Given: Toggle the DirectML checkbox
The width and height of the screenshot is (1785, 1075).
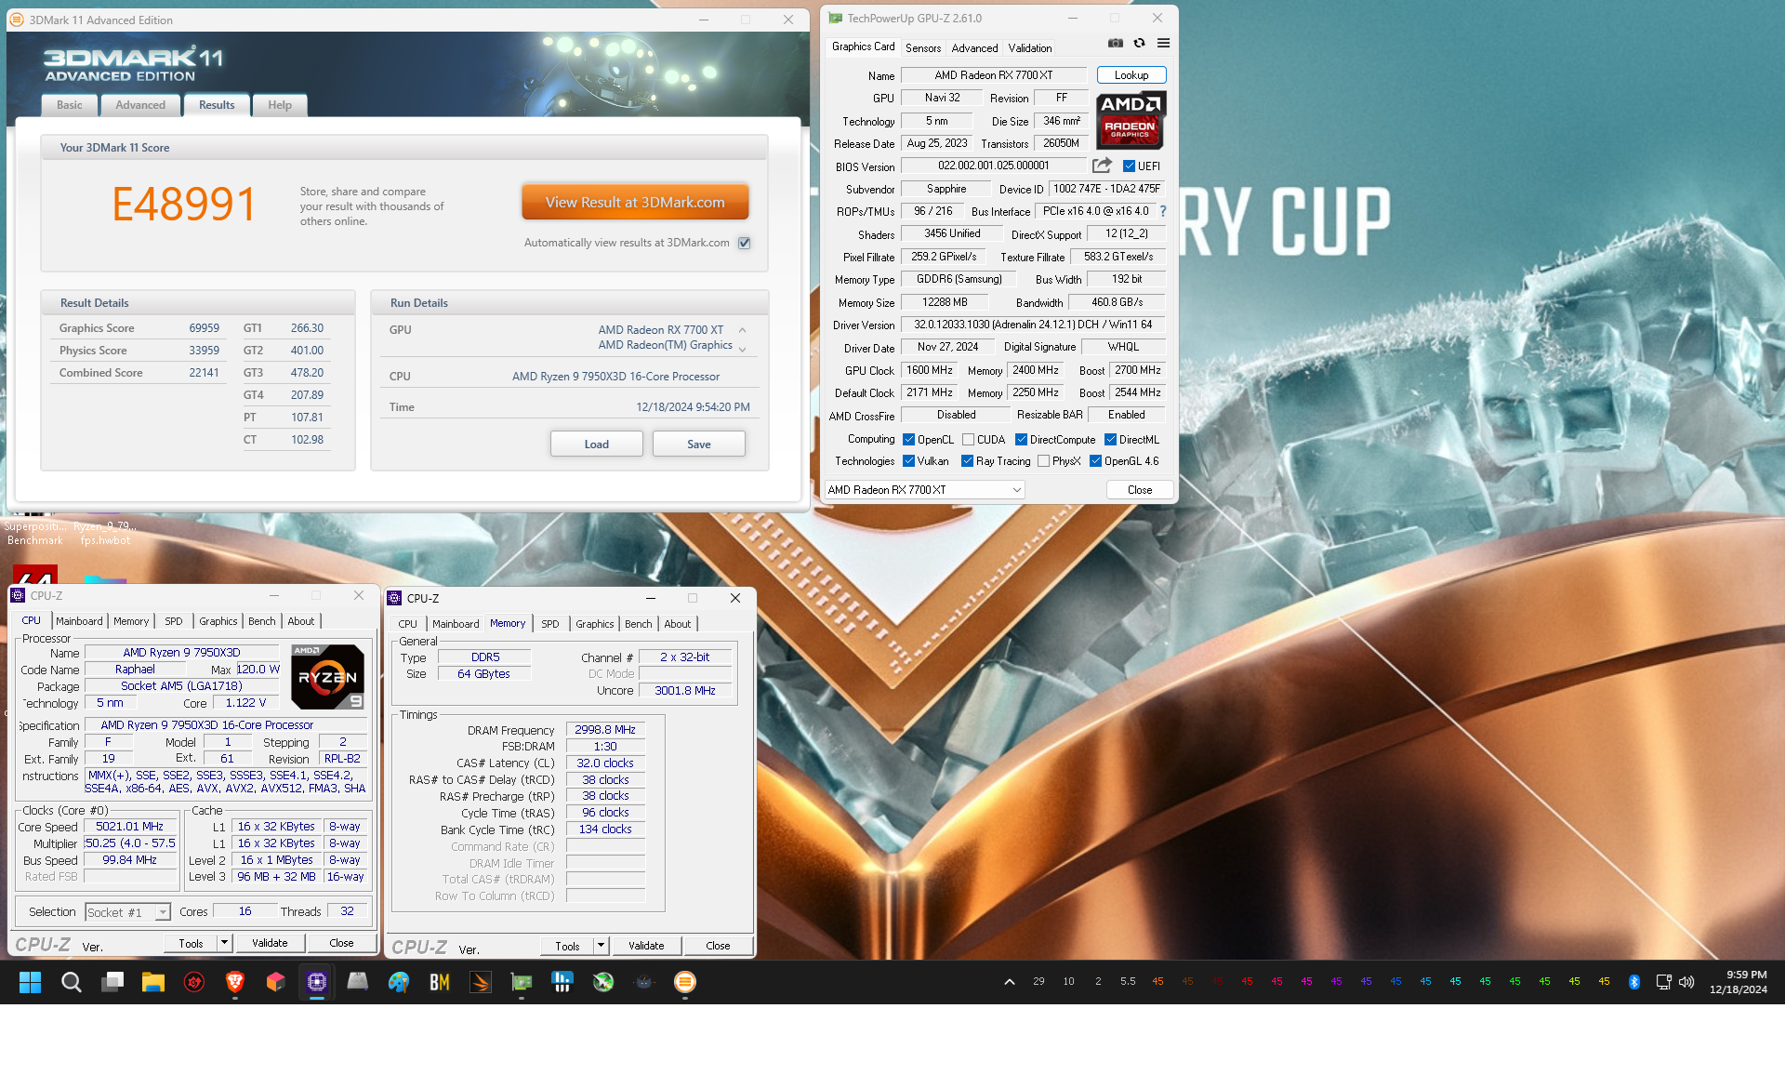Looking at the screenshot, I should pos(1111,440).
